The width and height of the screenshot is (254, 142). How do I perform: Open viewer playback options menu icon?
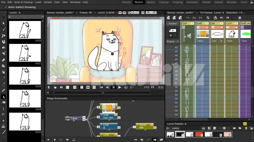(49, 87)
